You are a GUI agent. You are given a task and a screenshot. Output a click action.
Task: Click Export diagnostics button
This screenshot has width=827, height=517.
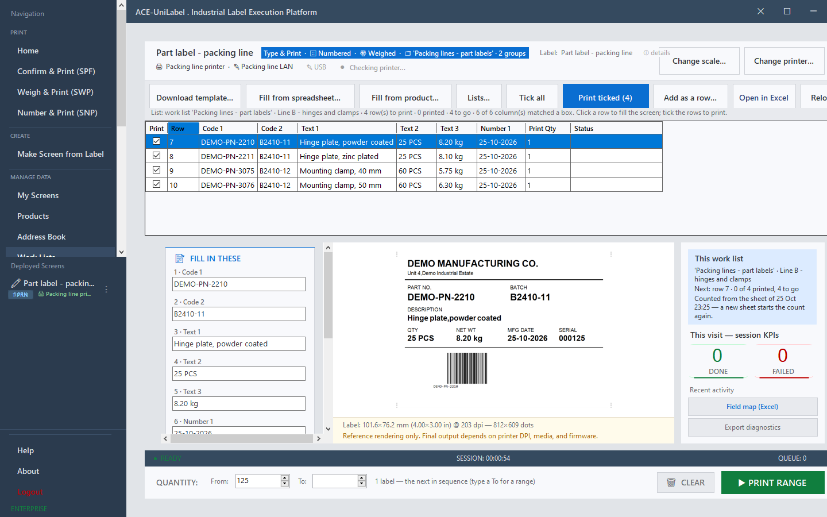click(752, 427)
